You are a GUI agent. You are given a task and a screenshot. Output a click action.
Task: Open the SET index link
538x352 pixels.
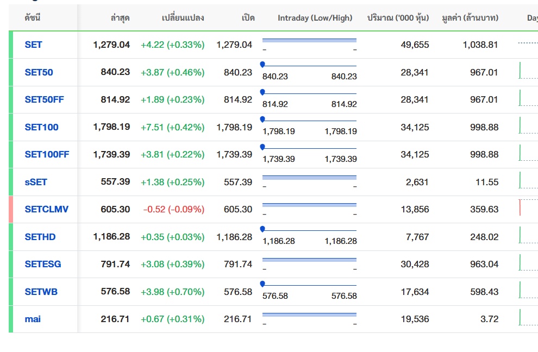click(x=33, y=45)
